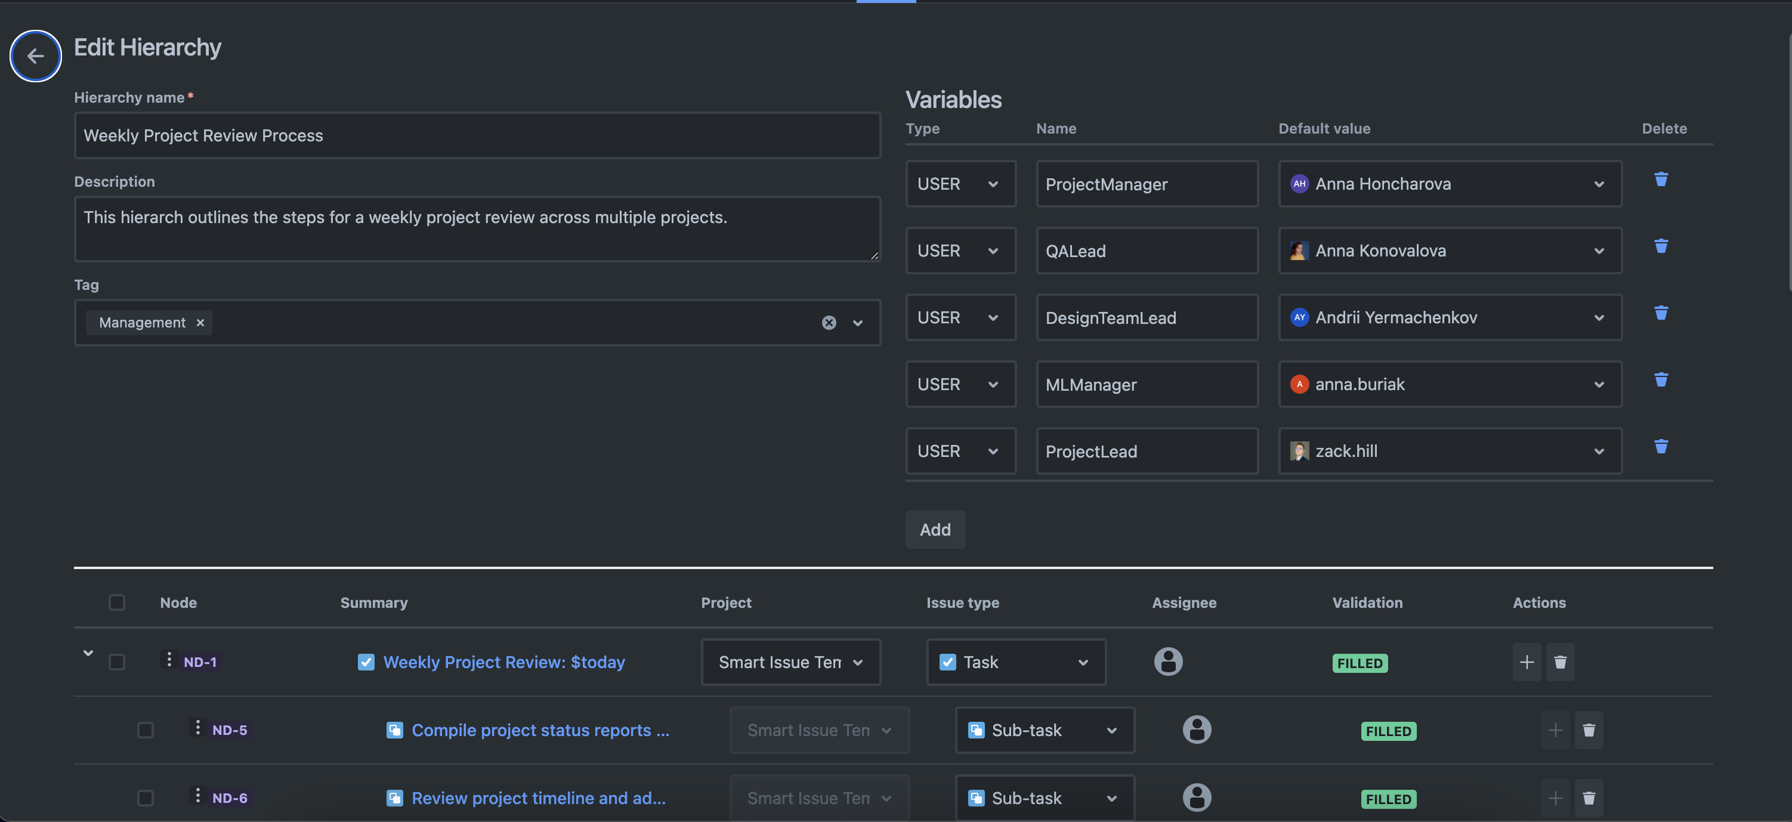Open QALead default value dropdown

(x=1450, y=251)
